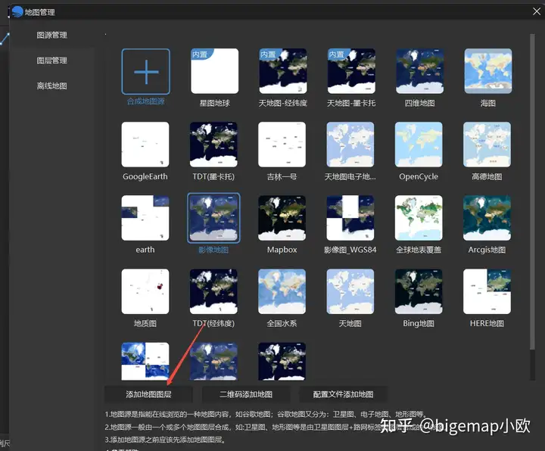Choose the Mapbox map source

(282, 218)
